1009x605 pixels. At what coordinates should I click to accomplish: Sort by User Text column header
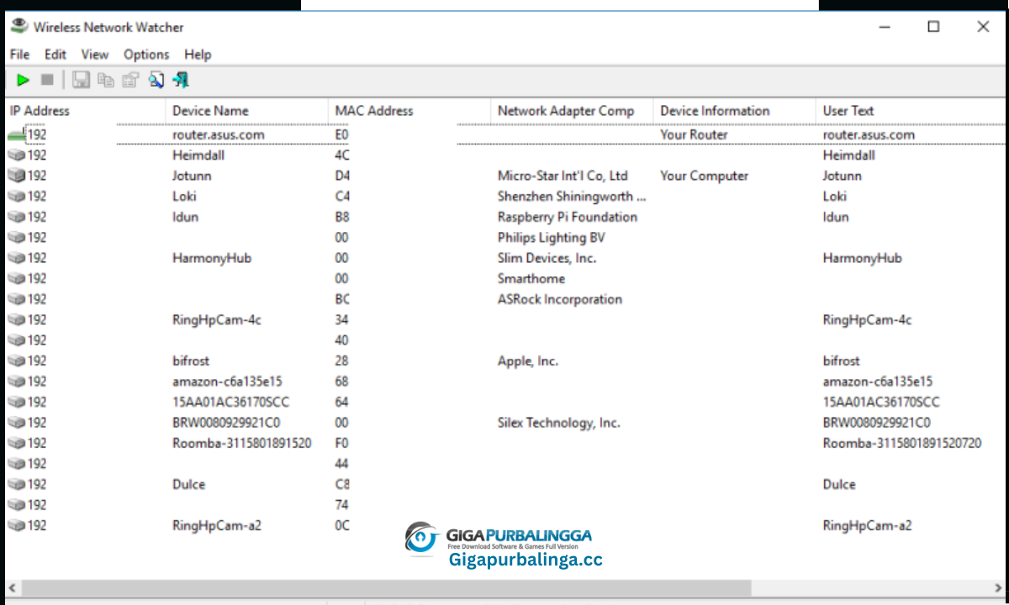[911, 111]
